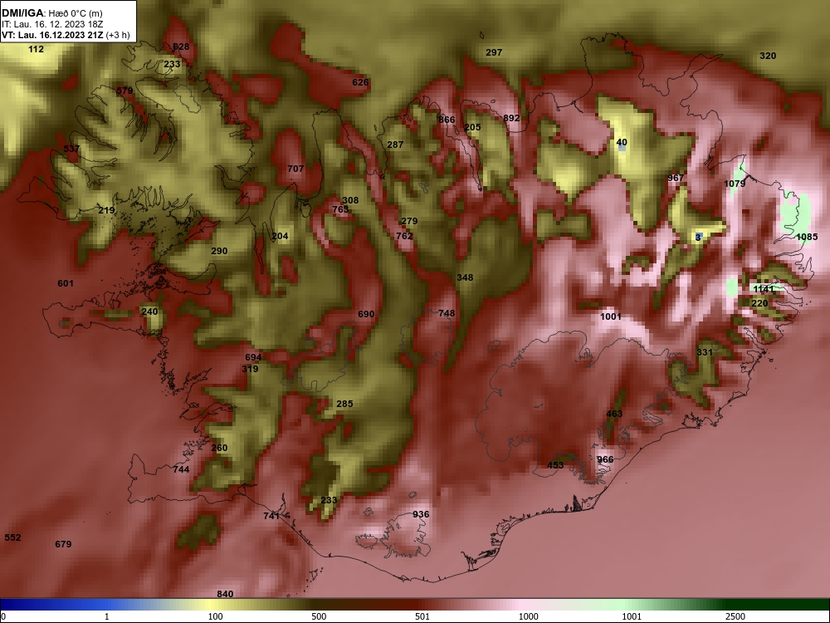Image resolution: width=830 pixels, height=623 pixels.
Task: Click the 500 label on the color scale
Action: (319, 616)
